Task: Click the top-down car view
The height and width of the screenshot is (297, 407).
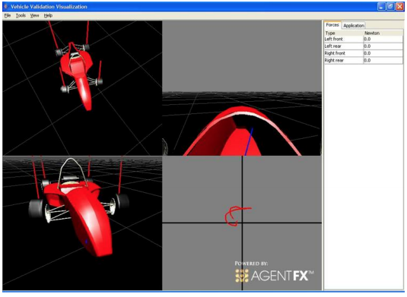Action: coord(82,88)
